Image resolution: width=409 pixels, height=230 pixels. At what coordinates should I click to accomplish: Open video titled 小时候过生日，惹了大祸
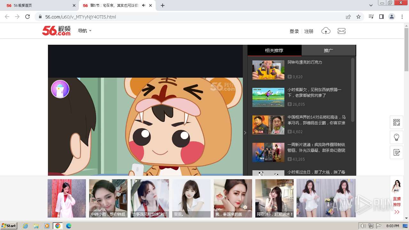point(316,172)
